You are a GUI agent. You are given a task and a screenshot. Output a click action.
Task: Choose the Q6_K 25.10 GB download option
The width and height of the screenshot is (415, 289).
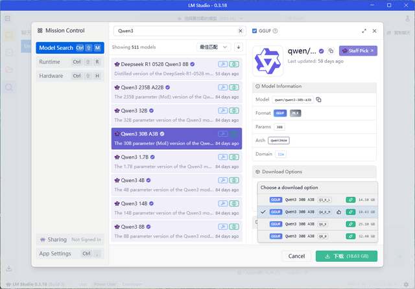tap(317, 224)
